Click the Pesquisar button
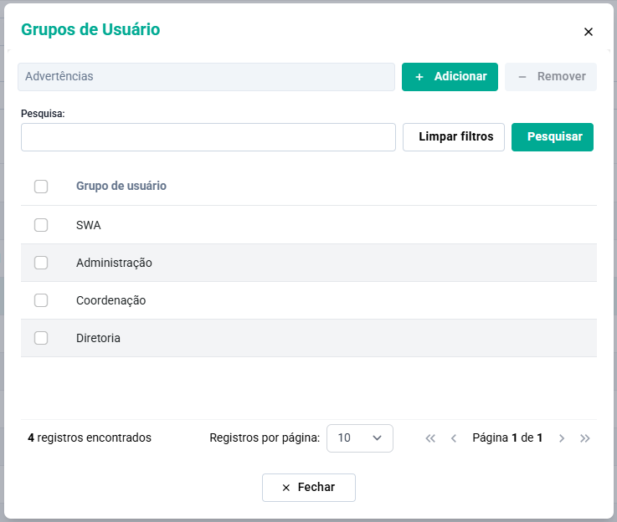 tap(552, 137)
